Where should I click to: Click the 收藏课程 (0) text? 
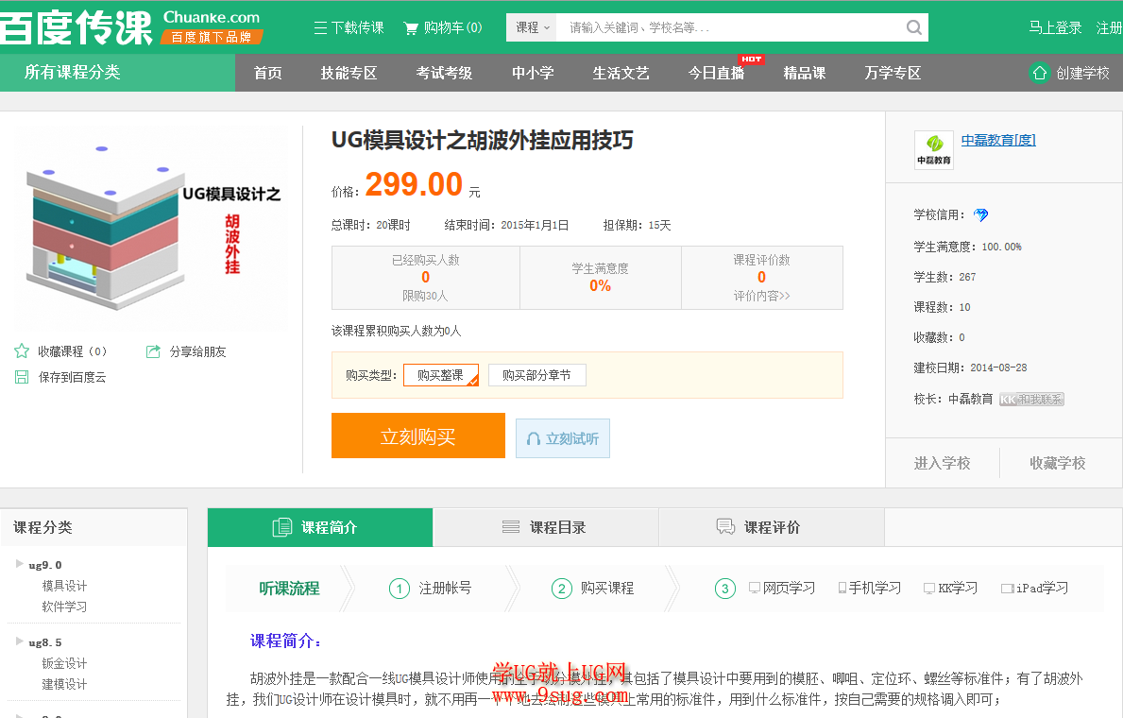pyautogui.click(x=73, y=351)
